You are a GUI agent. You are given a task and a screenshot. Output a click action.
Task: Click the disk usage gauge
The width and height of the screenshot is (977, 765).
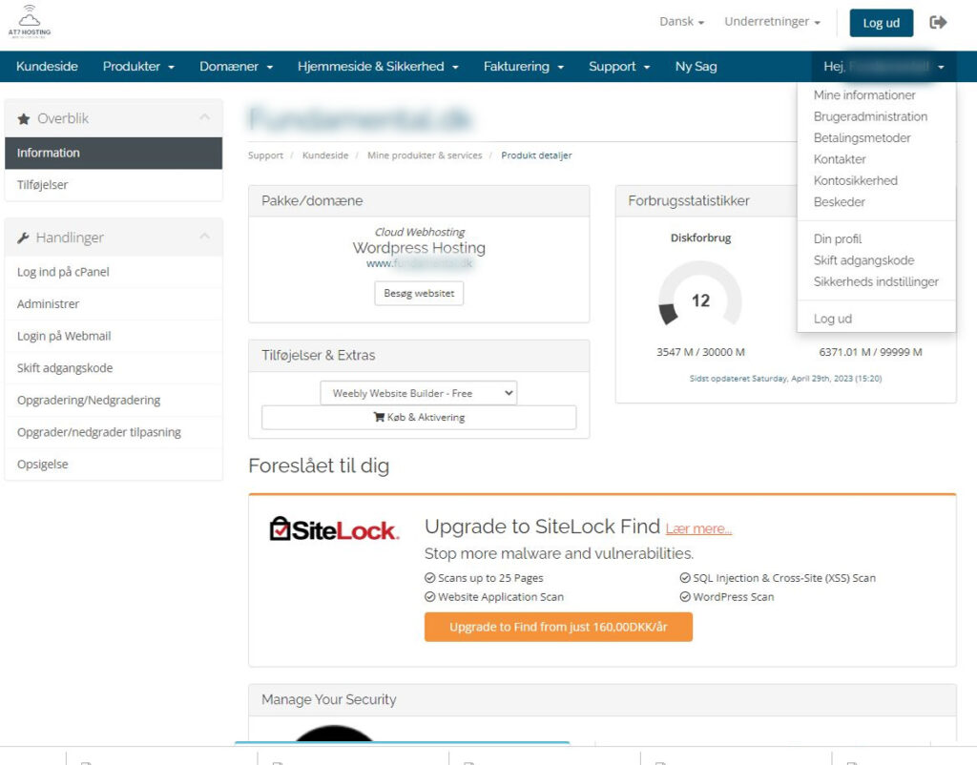click(x=700, y=300)
